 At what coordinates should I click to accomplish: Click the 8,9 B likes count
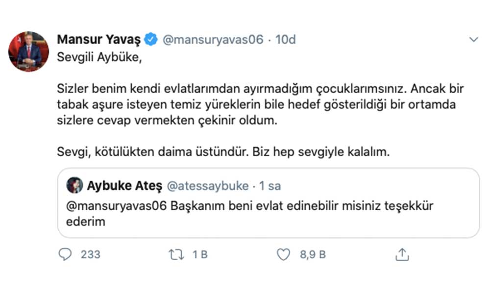point(313,254)
